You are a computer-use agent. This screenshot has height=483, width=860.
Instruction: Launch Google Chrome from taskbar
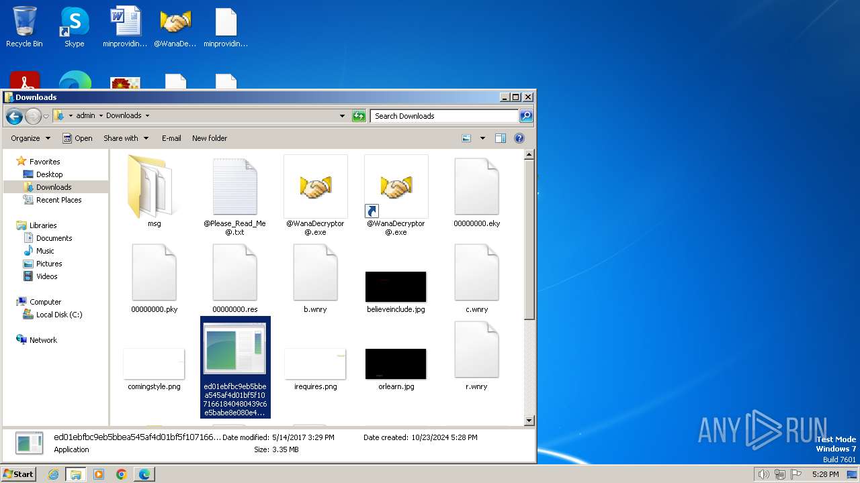point(122,474)
